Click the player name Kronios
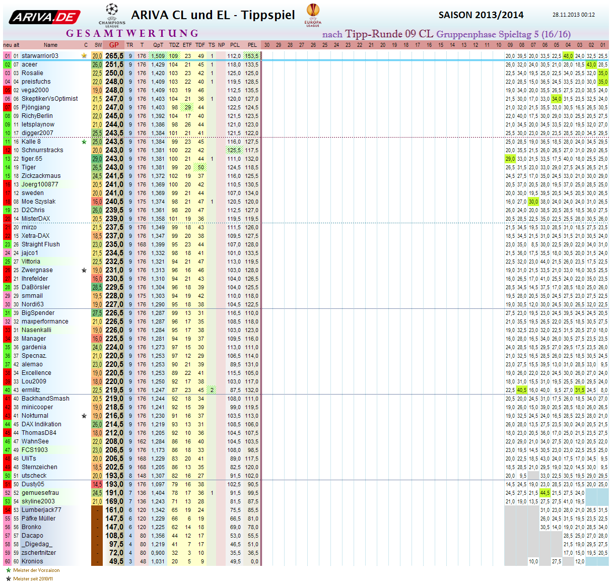Viewport: 612px width, 583px height. (32, 561)
